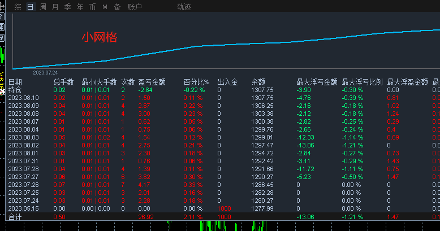440x231 pixels.
Task: Click the 余额 column header
Action: [x=258, y=82]
